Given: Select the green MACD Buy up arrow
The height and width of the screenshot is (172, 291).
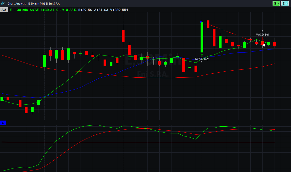Looking at the screenshot, I should point(202,55).
